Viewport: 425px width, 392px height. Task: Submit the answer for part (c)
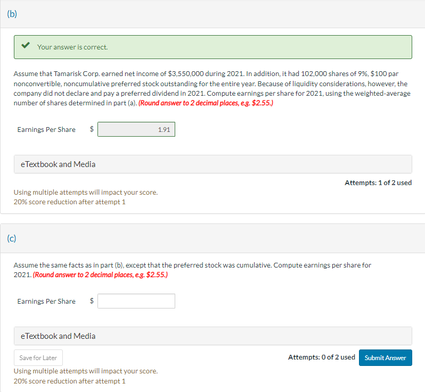click(386, 357)
